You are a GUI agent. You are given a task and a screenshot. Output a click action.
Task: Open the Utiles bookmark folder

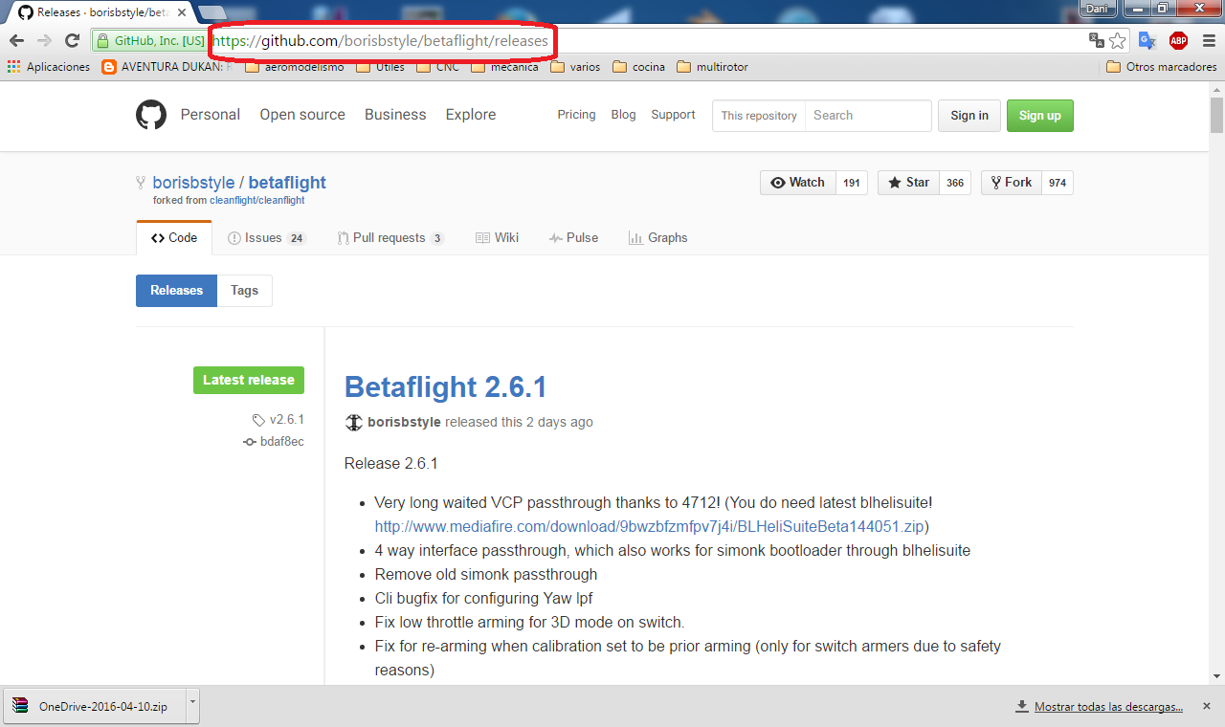[x=381, y=67]
